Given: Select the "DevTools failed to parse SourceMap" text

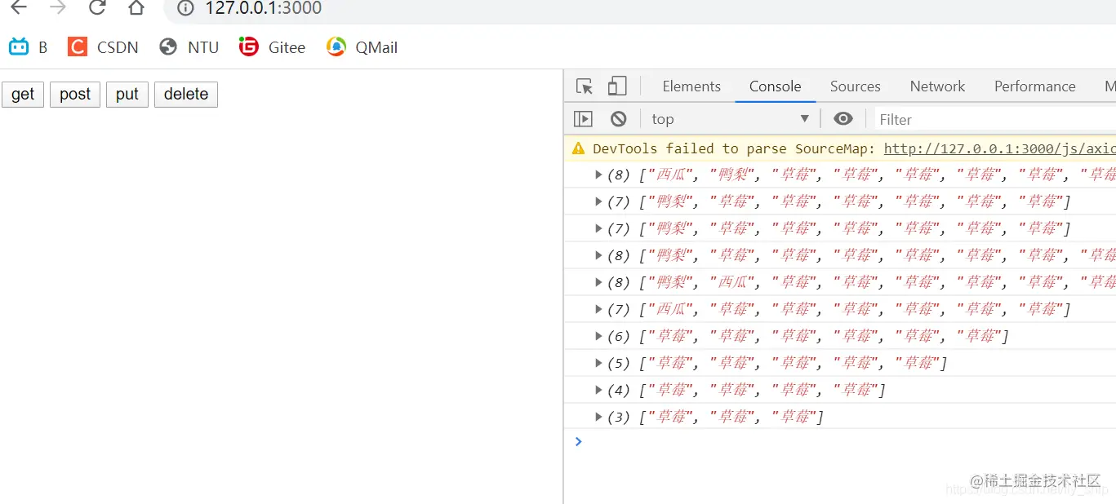Looking at the screenshot, I should [x=735, y=148].
